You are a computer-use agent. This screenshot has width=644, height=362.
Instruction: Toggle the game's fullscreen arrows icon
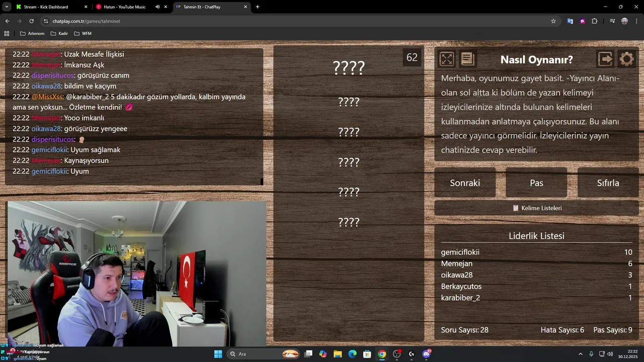coord(447,59)
